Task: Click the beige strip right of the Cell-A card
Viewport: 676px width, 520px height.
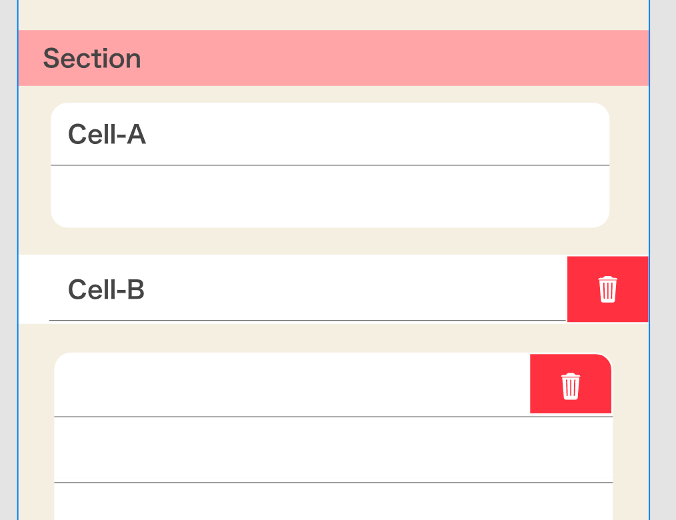Action: coord(629,165)
